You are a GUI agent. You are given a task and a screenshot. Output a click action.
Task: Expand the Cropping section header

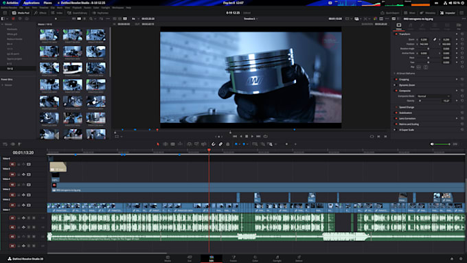404,80
